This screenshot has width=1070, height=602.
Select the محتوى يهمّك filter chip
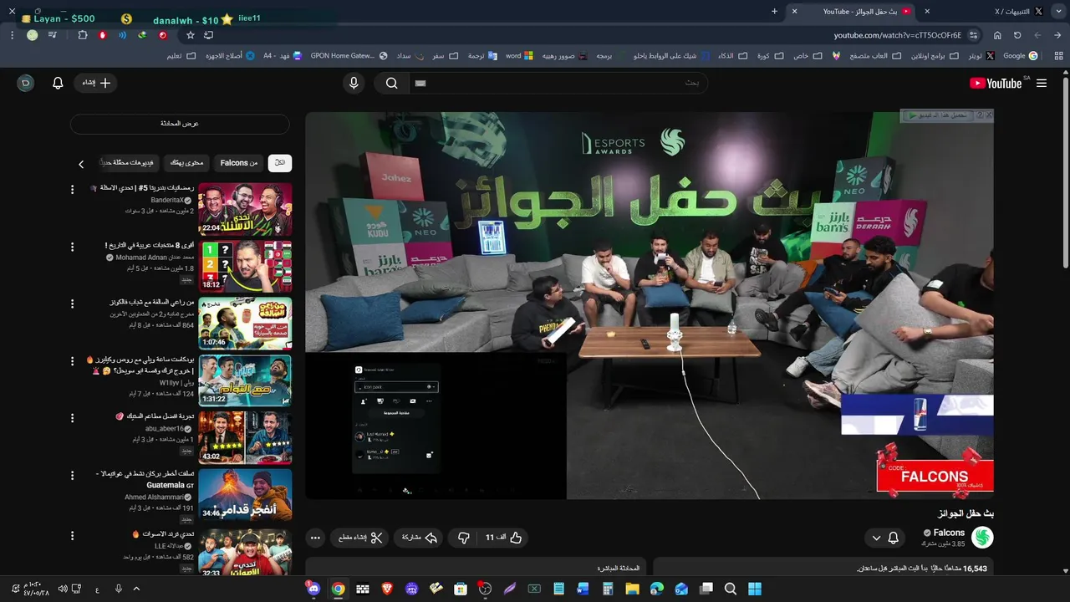pos(186,163)
